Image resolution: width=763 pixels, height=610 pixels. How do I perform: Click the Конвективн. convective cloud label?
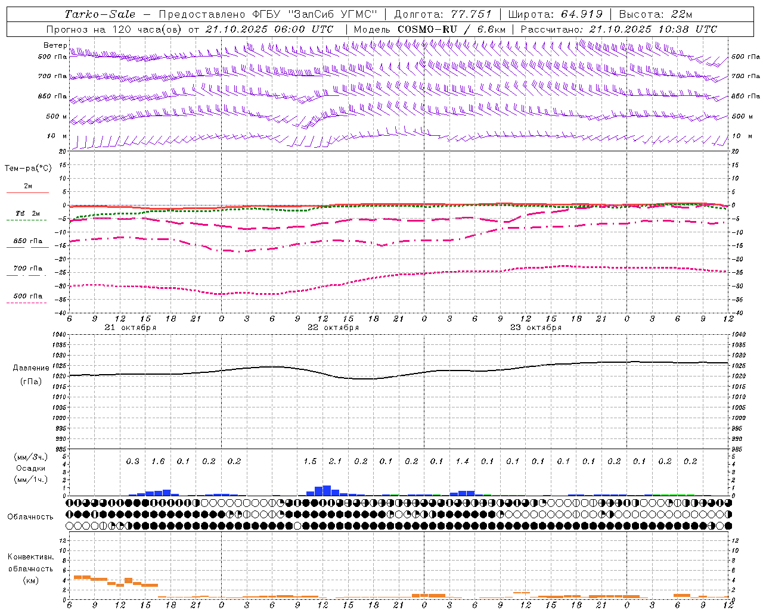point(30,558)
